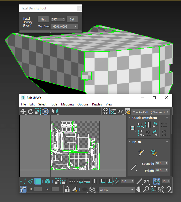Click the Loop UV edges icon
The width and height of the screenshot is (181, 202).
pyautogui.click(x=72, y=181)
